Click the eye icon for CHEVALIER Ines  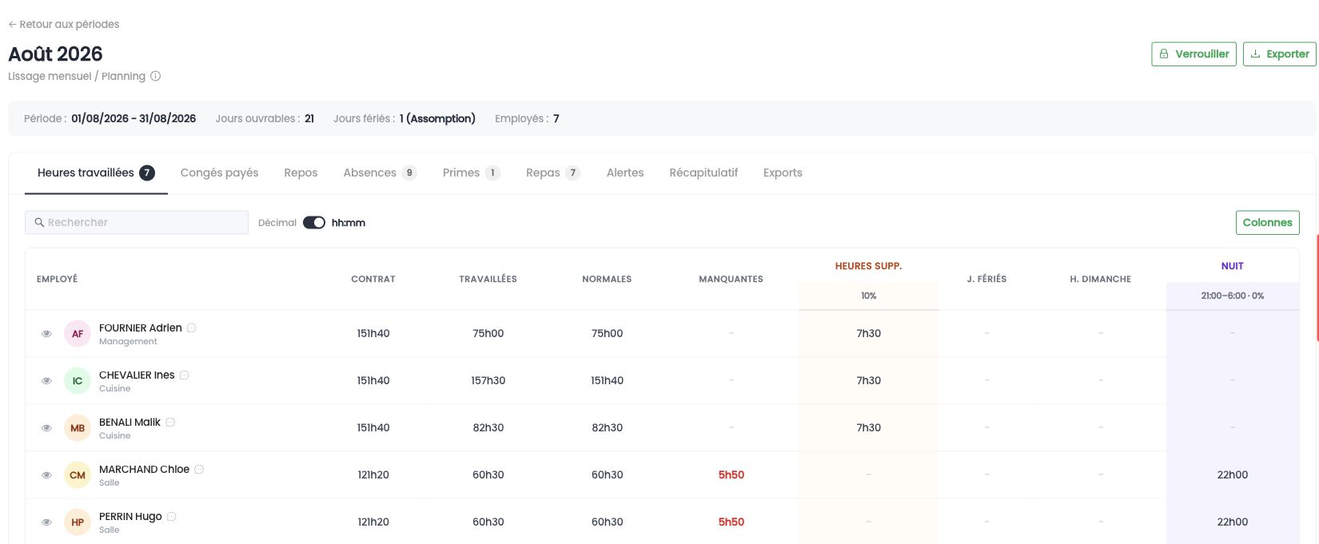[47, 381]
